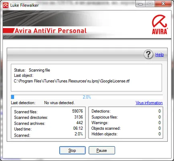
Task: Click the 'Detections:' label
Action: pyautogui.click(x=101, y=111)
